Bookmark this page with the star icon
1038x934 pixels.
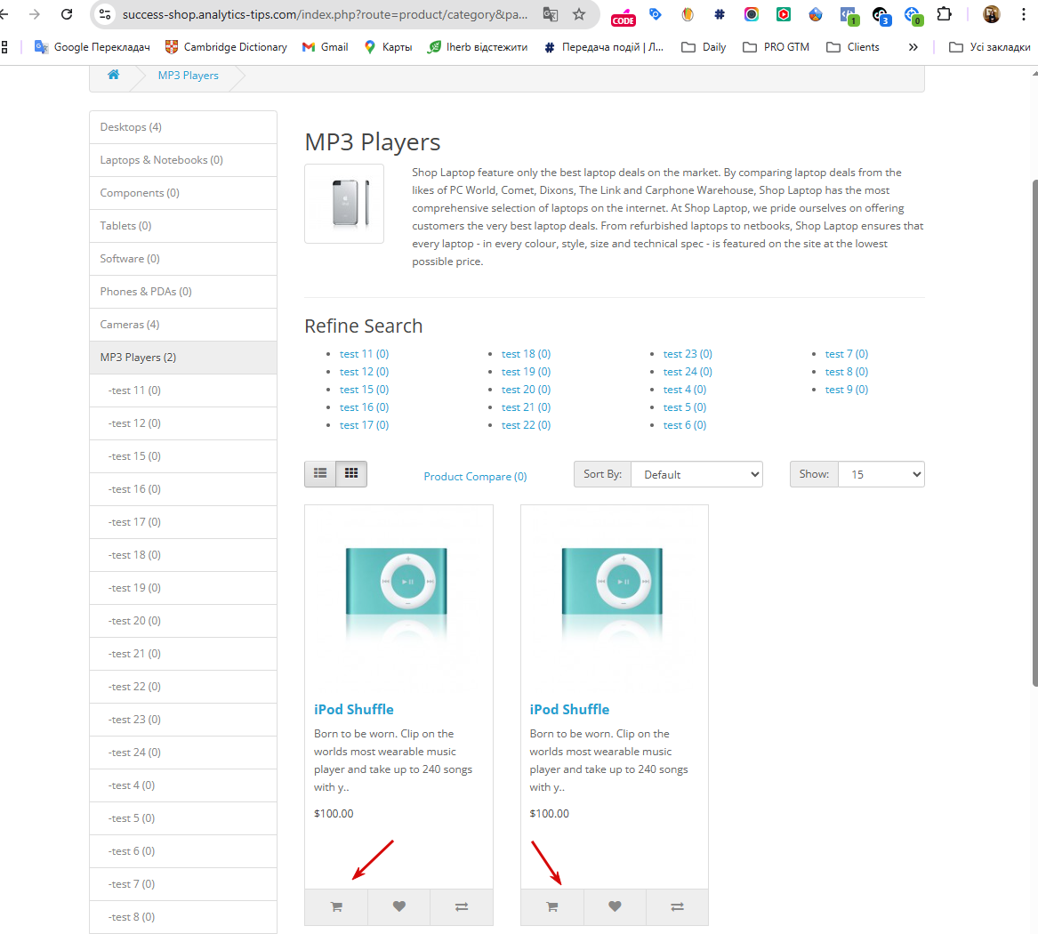click(579, 14)
